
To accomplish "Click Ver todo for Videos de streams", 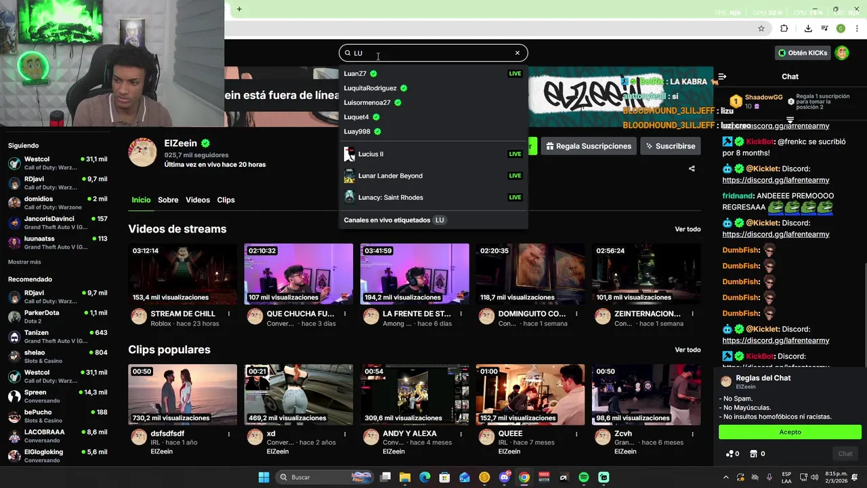I will 688,229.
